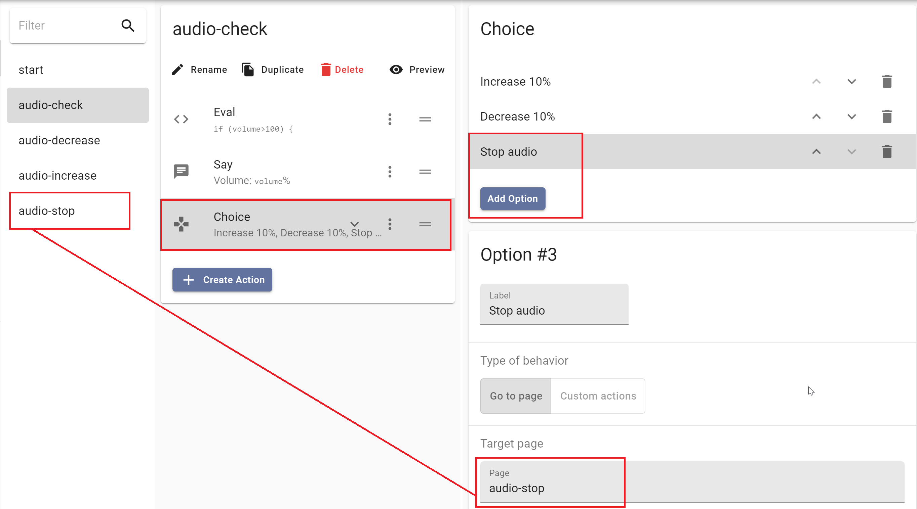The image size is (917, 509).
Task: Move Increase 10% option up
Action: 816,82
